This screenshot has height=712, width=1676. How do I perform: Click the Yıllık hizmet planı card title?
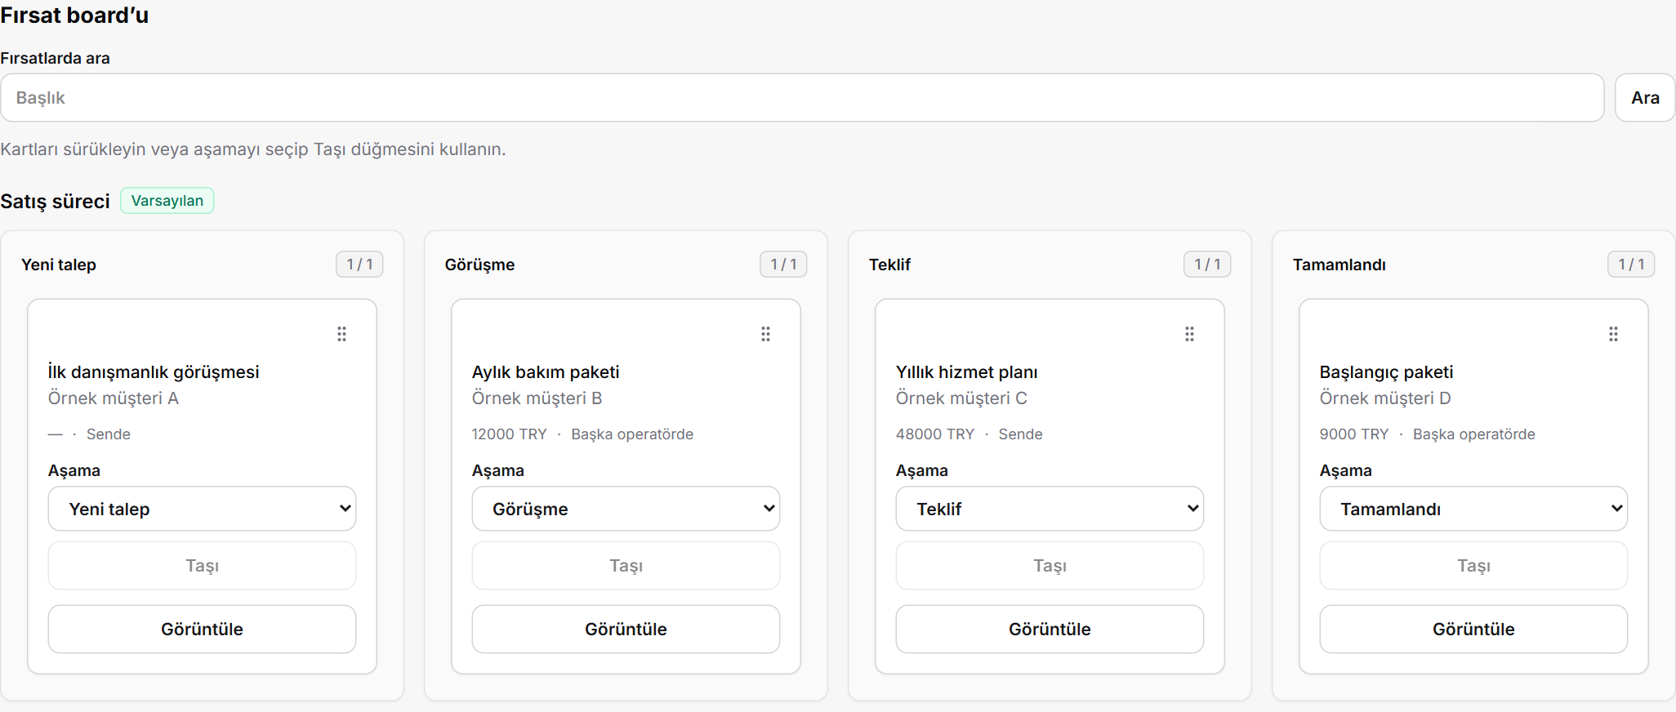pos(966,372)
